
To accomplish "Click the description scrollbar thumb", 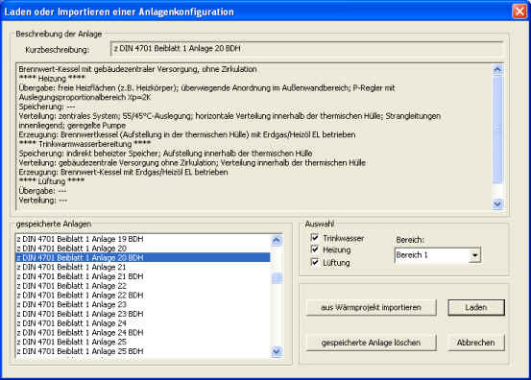I will (x=497, y=130).
